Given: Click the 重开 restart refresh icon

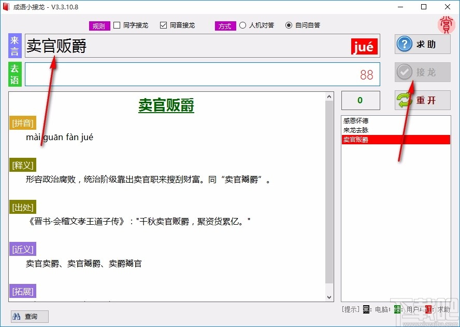Looking at the screenshot, I should coord(405,100).
